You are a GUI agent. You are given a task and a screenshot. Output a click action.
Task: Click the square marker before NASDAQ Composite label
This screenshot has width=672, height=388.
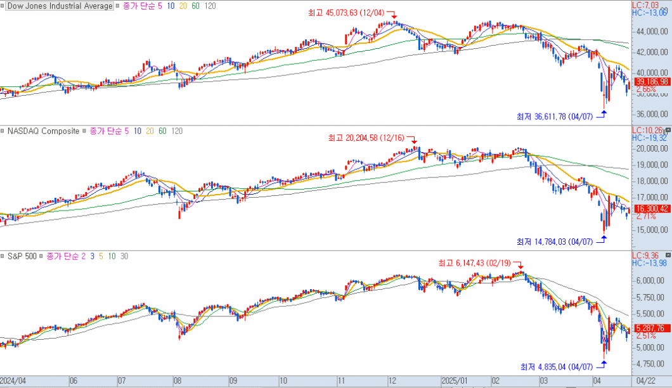pos(3,131)
